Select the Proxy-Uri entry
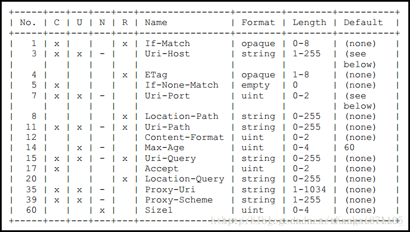The image size is (410, 232). pos(170,189)
